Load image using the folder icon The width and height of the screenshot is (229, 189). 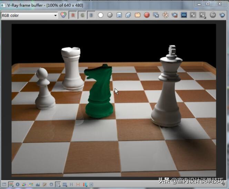tap(137, 15)
